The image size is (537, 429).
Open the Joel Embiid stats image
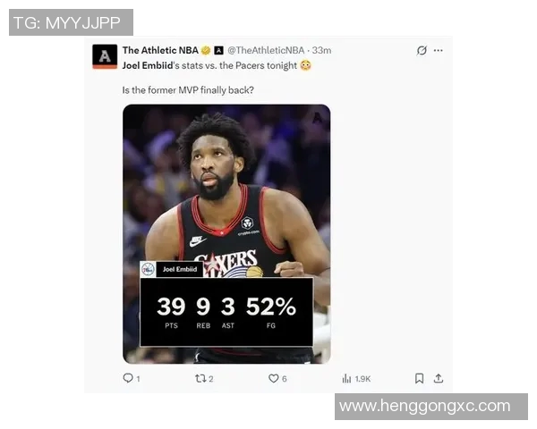click(226, 234)
